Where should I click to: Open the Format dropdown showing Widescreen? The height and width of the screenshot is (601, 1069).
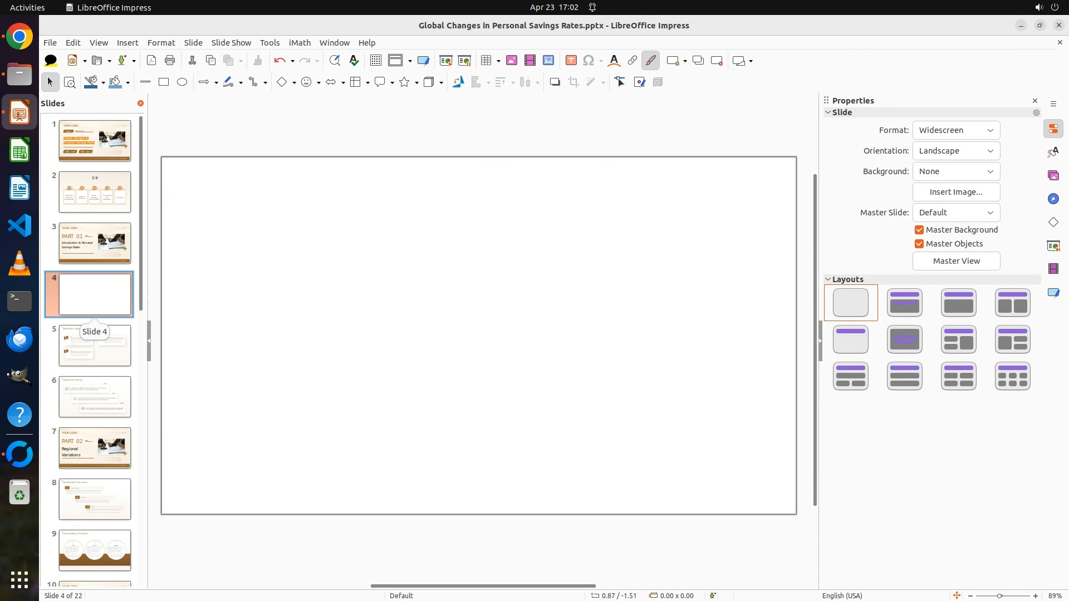pyautogui.click(x=956, y=130)
